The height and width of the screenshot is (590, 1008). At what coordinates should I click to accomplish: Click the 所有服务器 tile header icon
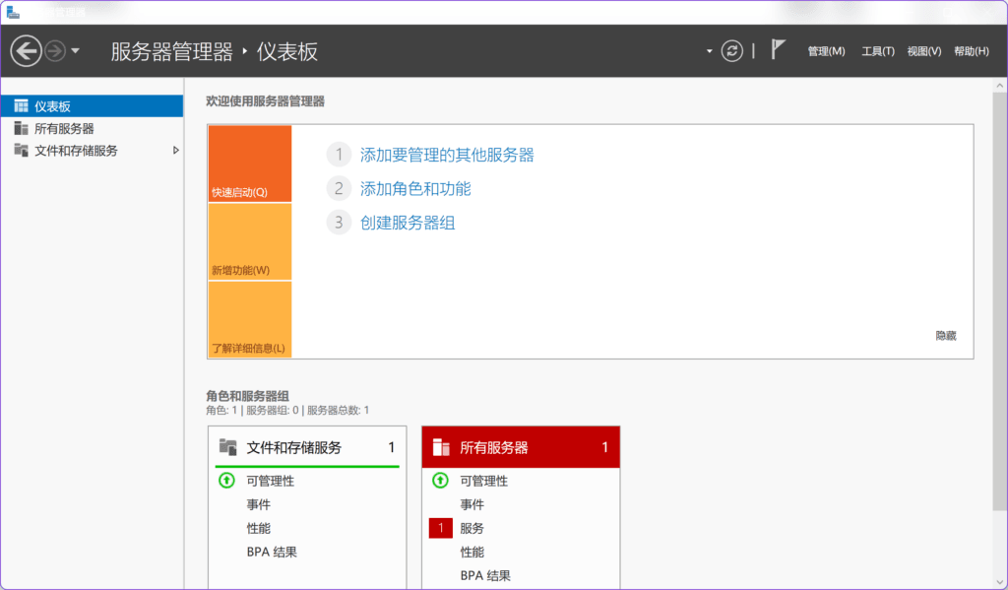pos(441,447)
